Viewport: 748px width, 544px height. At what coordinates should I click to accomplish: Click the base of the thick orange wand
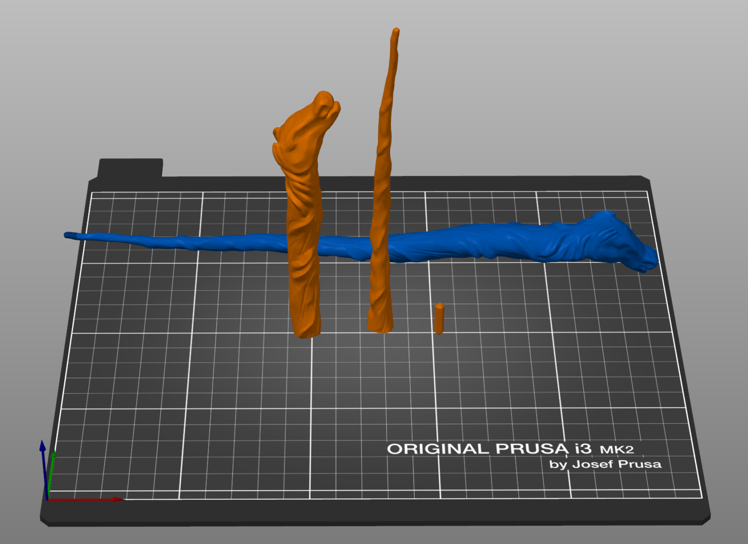[x=307, y=326]
